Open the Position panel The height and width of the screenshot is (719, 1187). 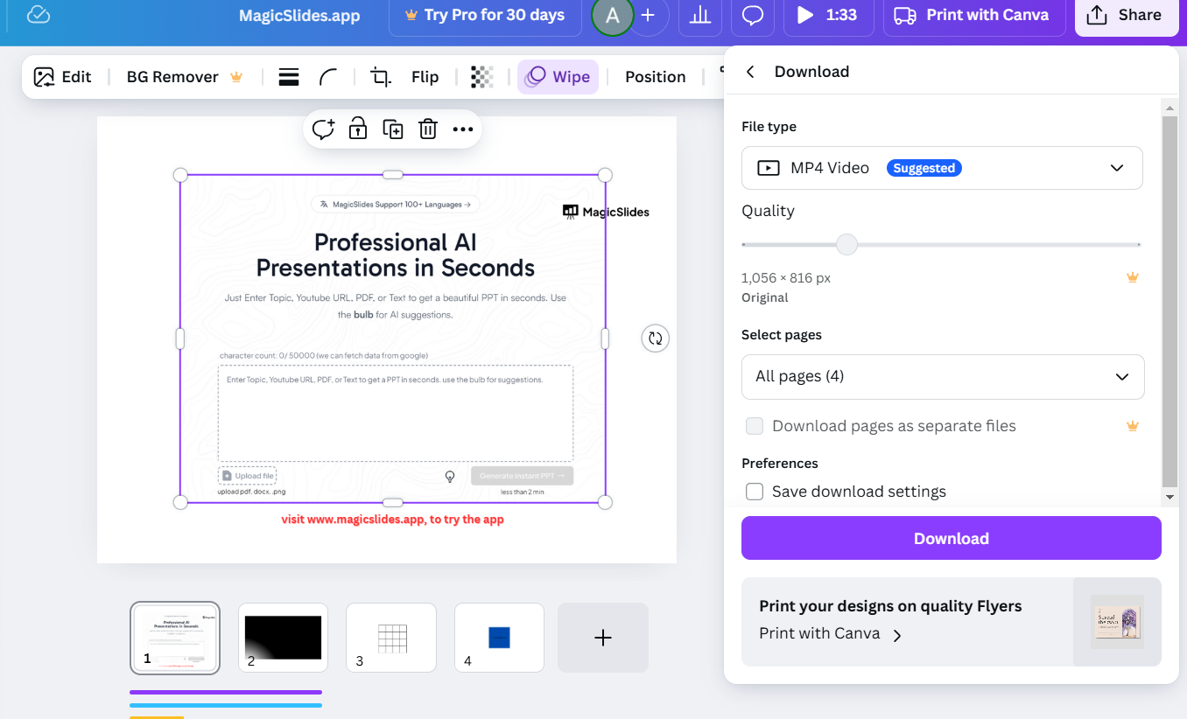[656, 77]
